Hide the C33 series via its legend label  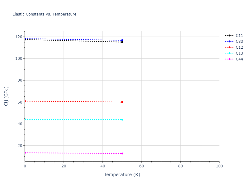point(239,42)
